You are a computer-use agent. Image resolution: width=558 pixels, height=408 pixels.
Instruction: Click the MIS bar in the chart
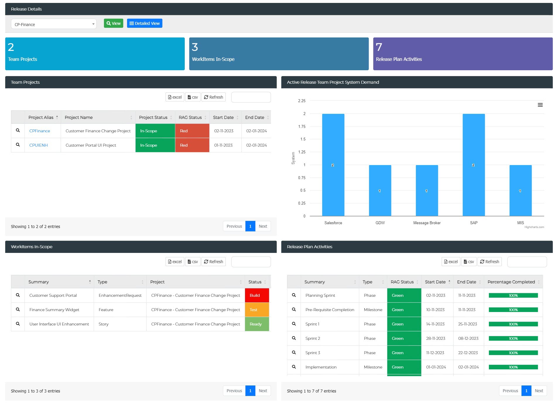[521, 191]
